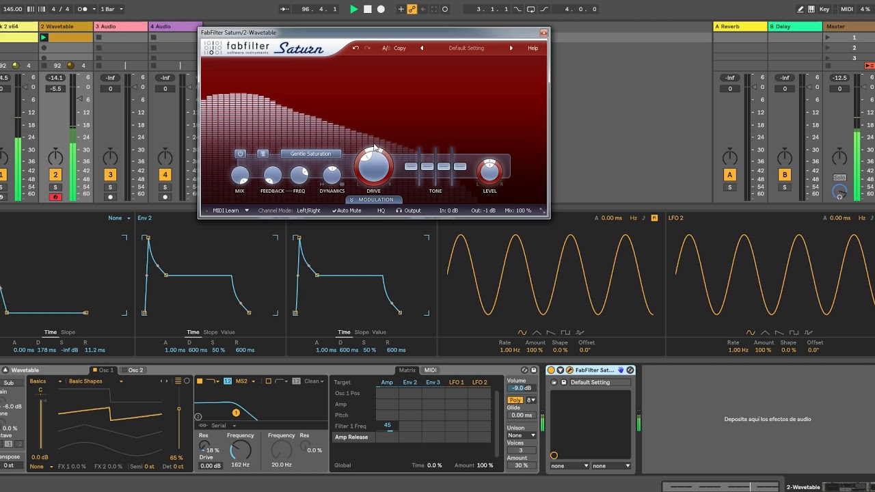Click the Saturn LEVEL knob
Viewport: 875px width, 492px height.
click(489, 172)
